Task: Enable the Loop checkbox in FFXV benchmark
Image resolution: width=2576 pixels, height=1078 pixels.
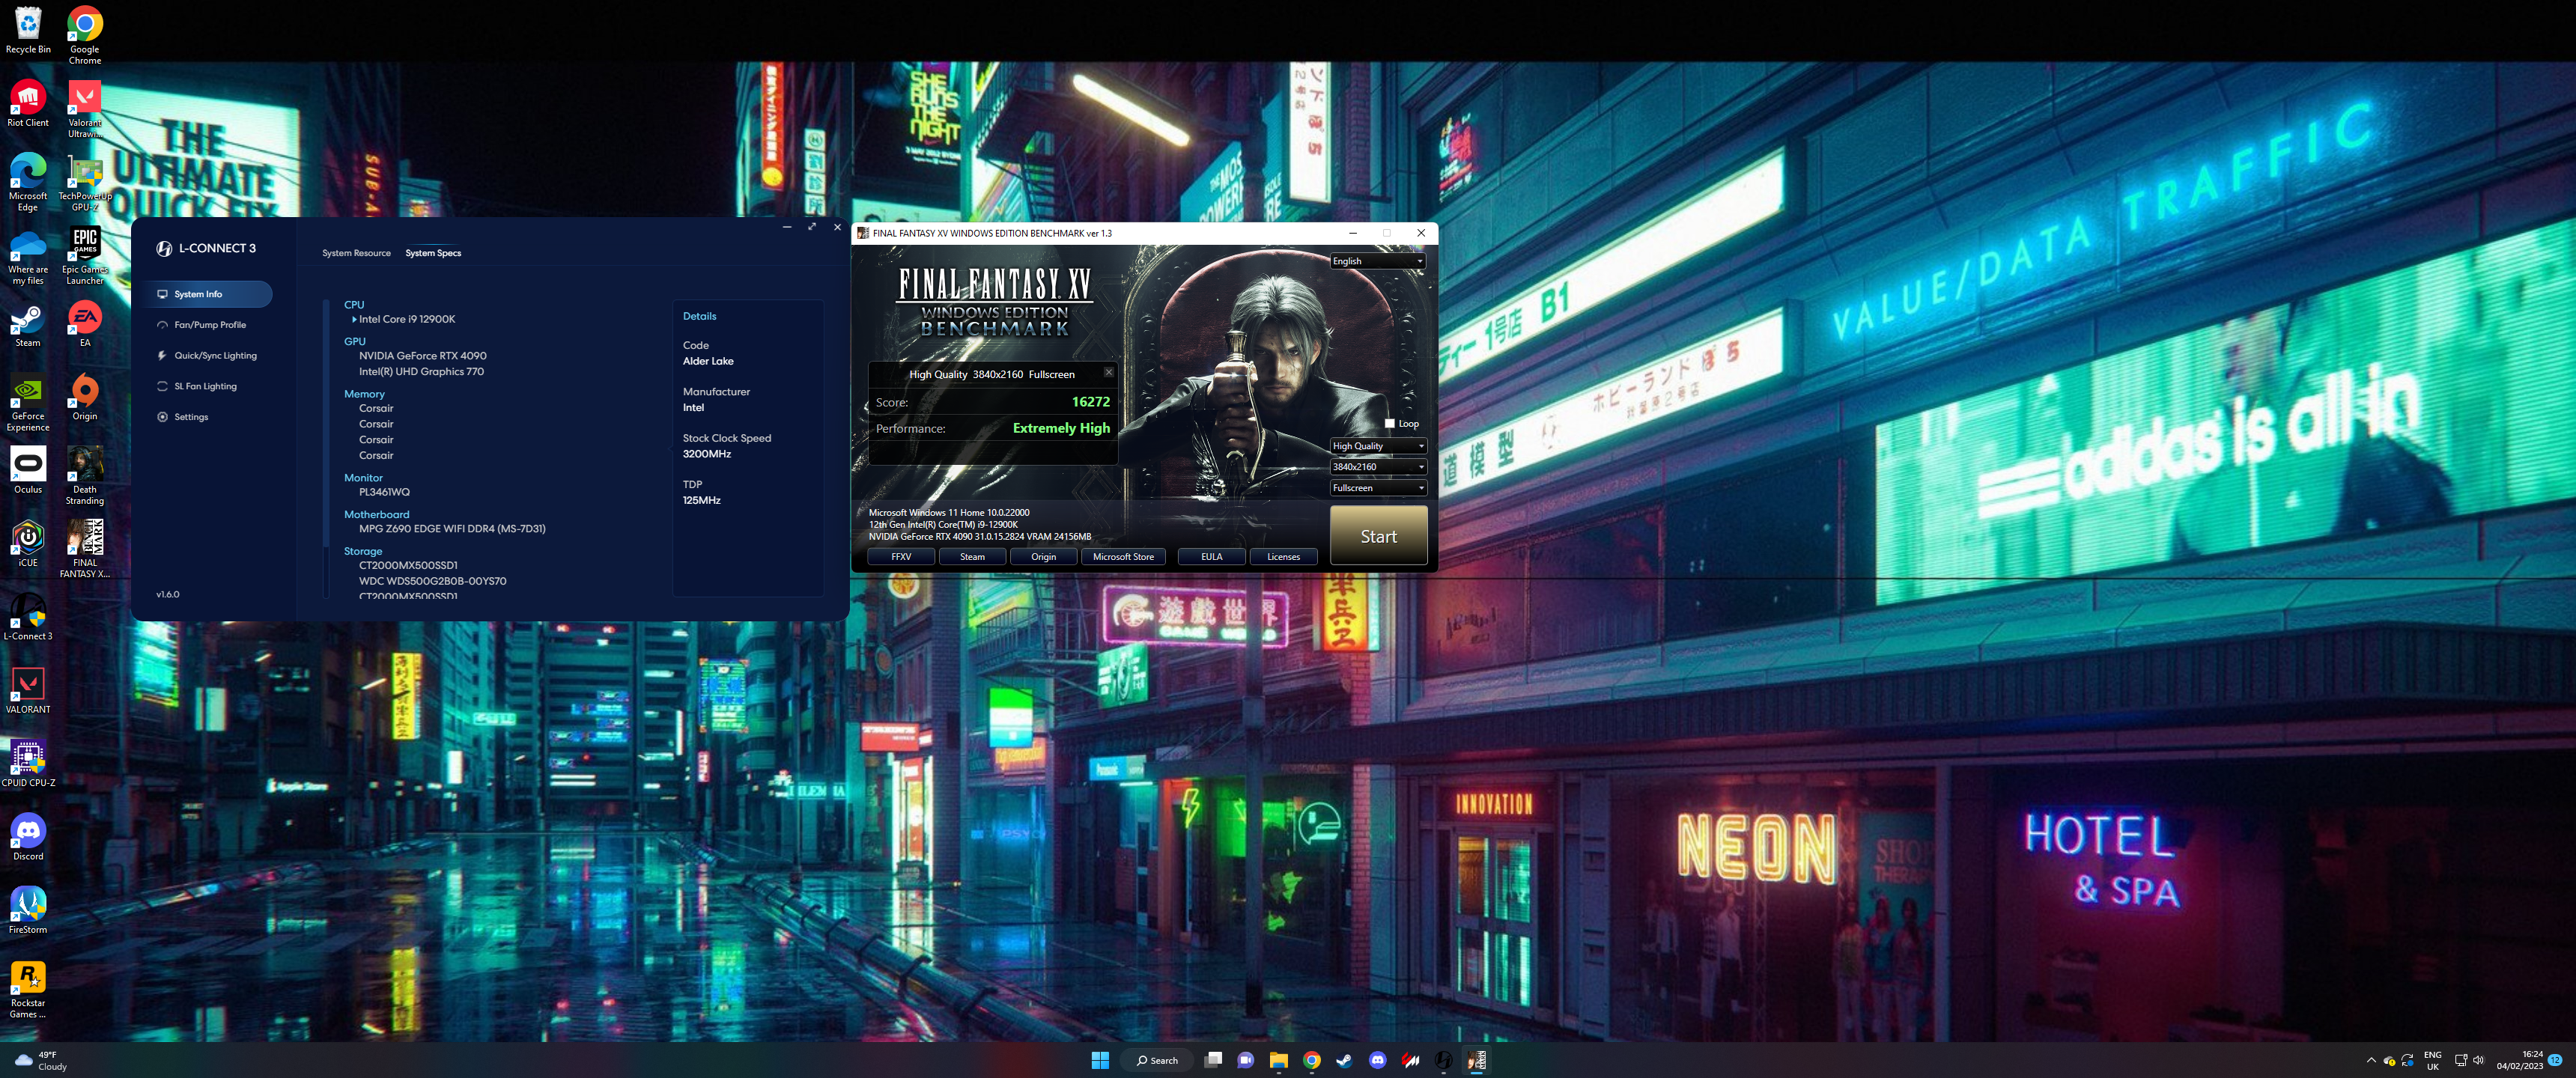Action: 1389,424
